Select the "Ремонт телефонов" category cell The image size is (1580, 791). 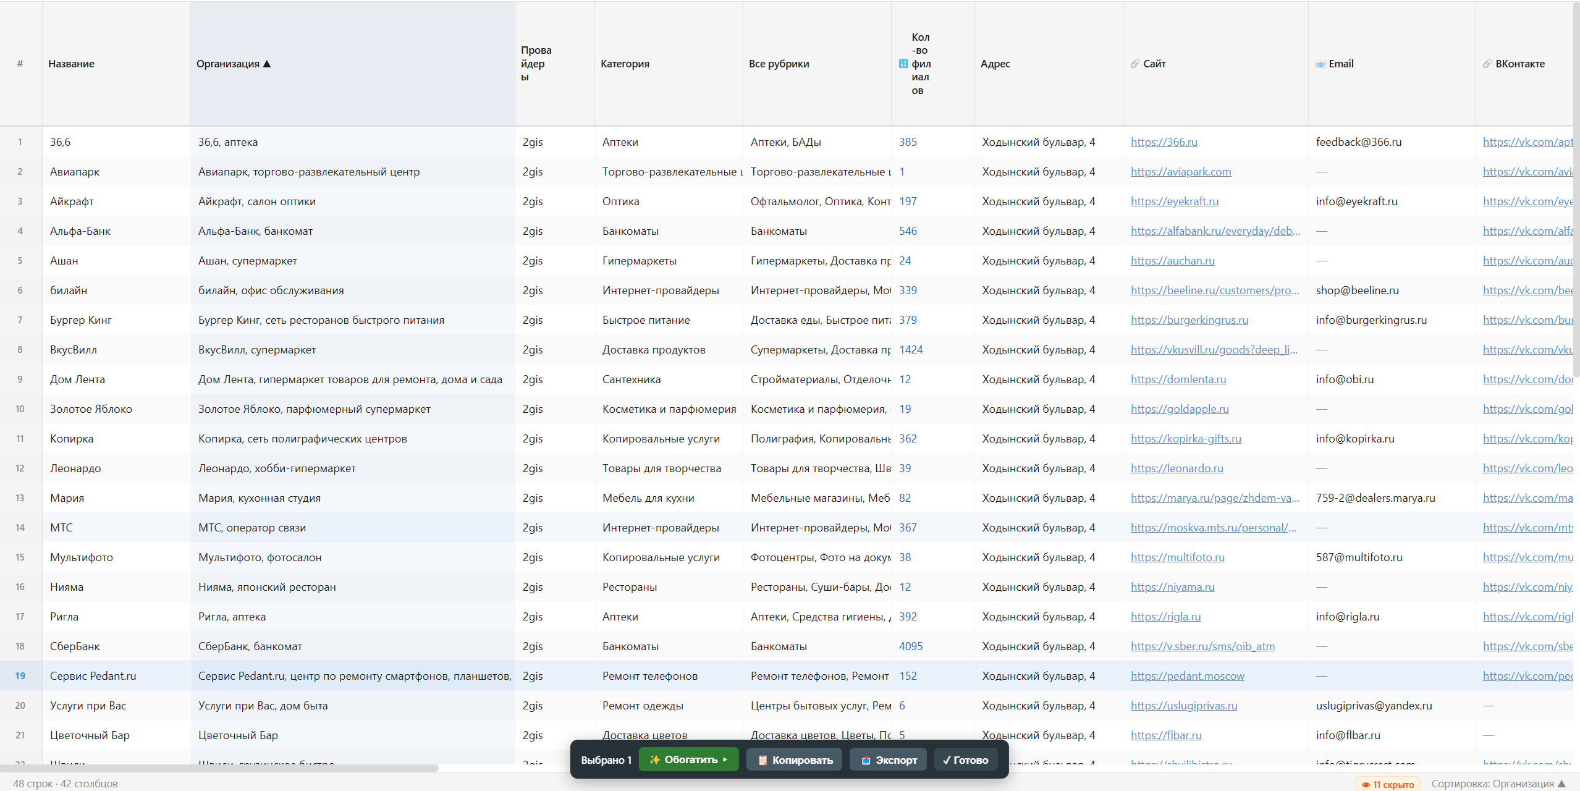click(669, 676)
